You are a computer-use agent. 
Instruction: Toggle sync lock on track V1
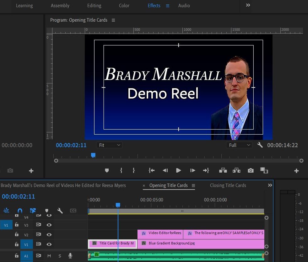[39, 244]
